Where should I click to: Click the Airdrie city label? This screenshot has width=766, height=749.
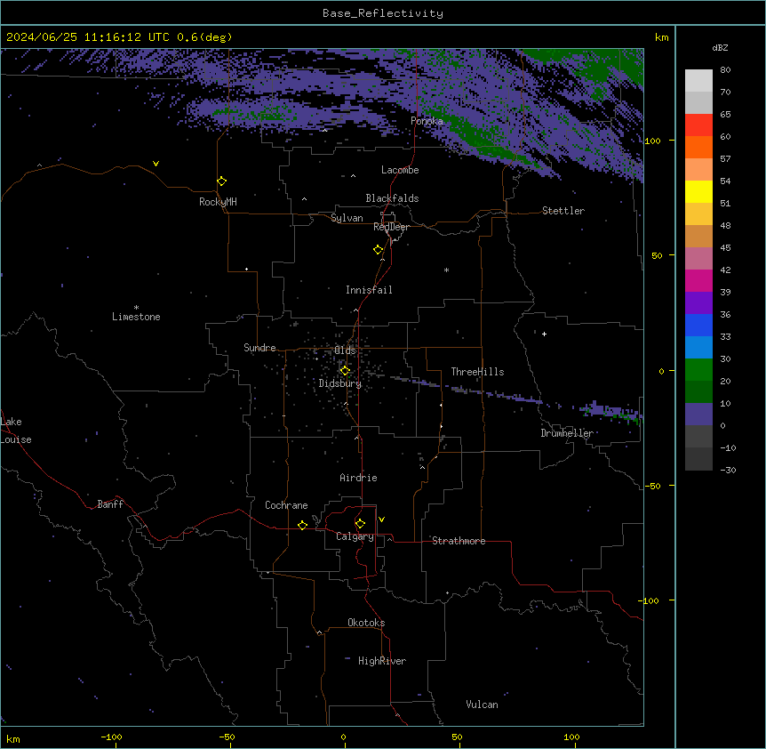(358, 478)
